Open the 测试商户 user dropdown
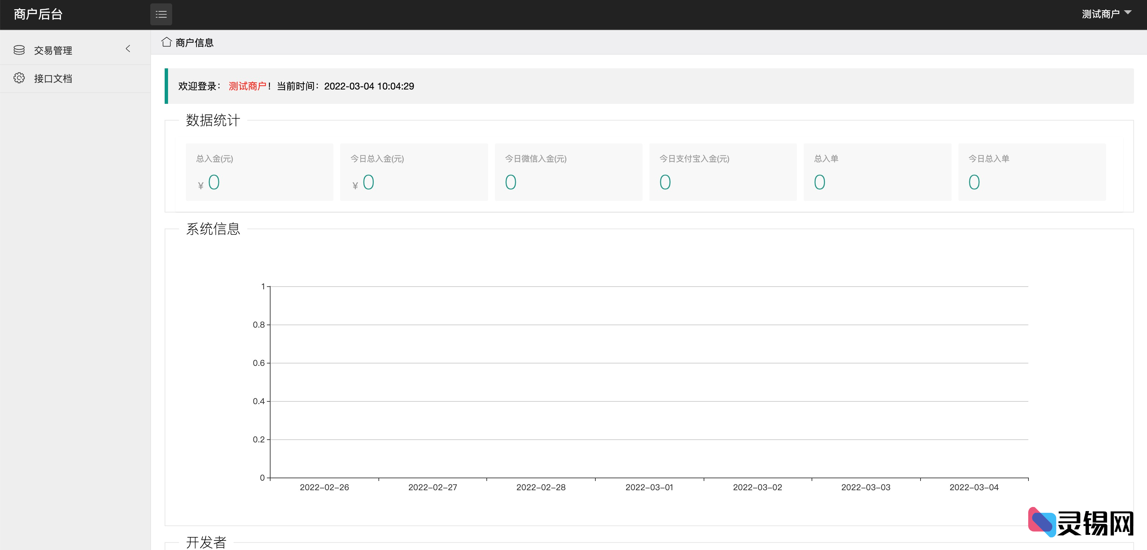The image size is (1147, 550). [x=1106, y=14]
